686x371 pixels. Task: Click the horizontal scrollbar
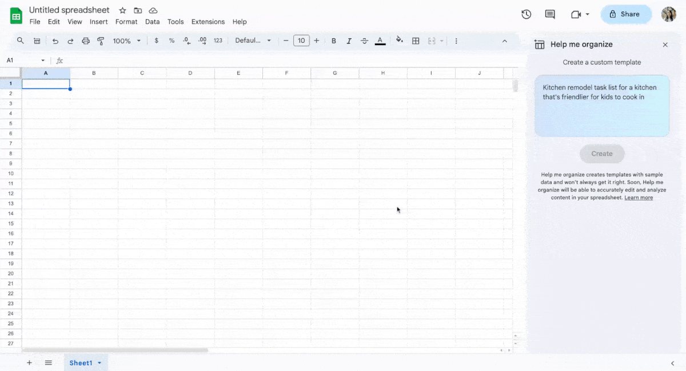[x=115, y=350]
